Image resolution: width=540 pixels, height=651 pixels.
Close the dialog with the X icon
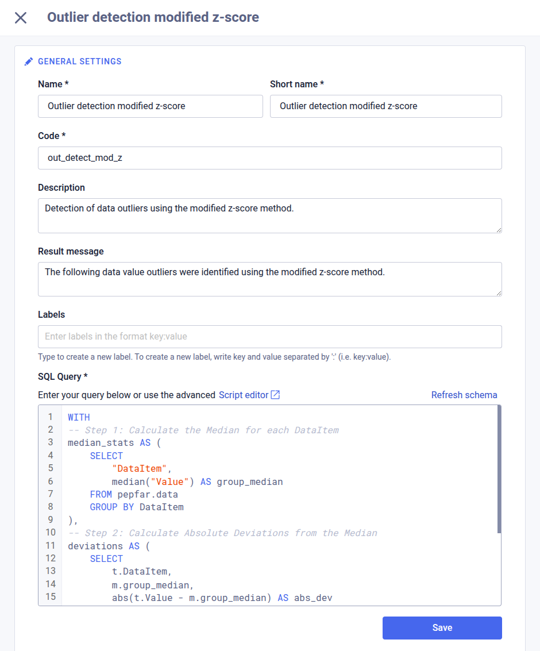click(x=21, y=18)
